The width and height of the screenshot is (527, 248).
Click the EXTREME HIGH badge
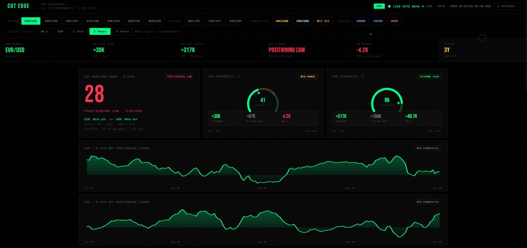click(430, 76)
